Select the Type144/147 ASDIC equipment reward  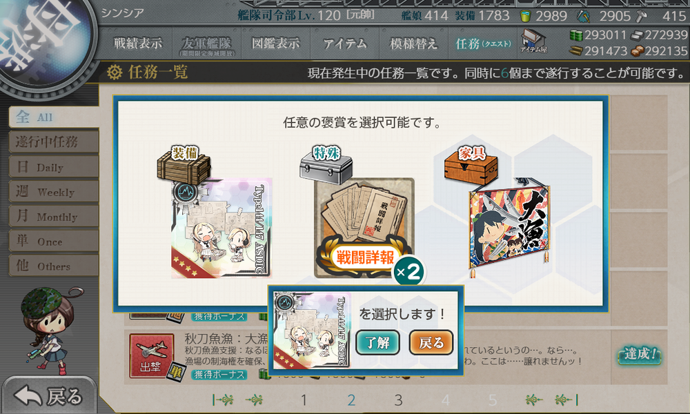pyautogui.click(x=221, y=228)
